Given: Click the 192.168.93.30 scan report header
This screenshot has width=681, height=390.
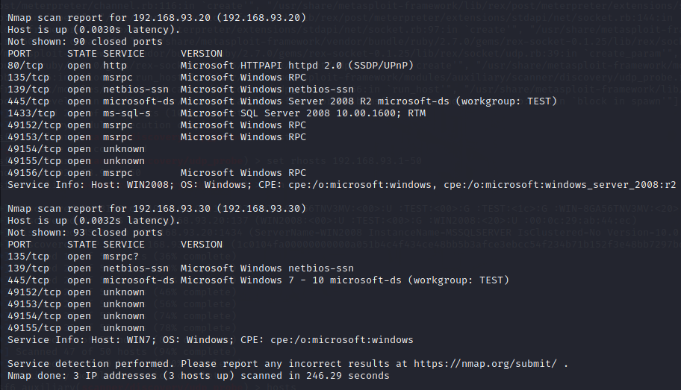Looking at the screenshot, I should [157, 209].
